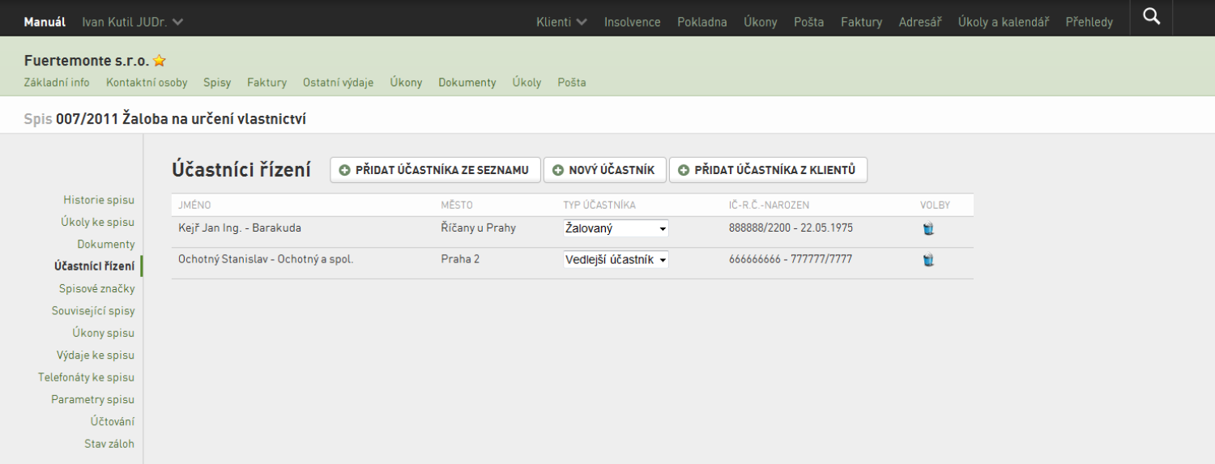Expand the Ivan Kutil JUDr. user menu

coord(133,22)
